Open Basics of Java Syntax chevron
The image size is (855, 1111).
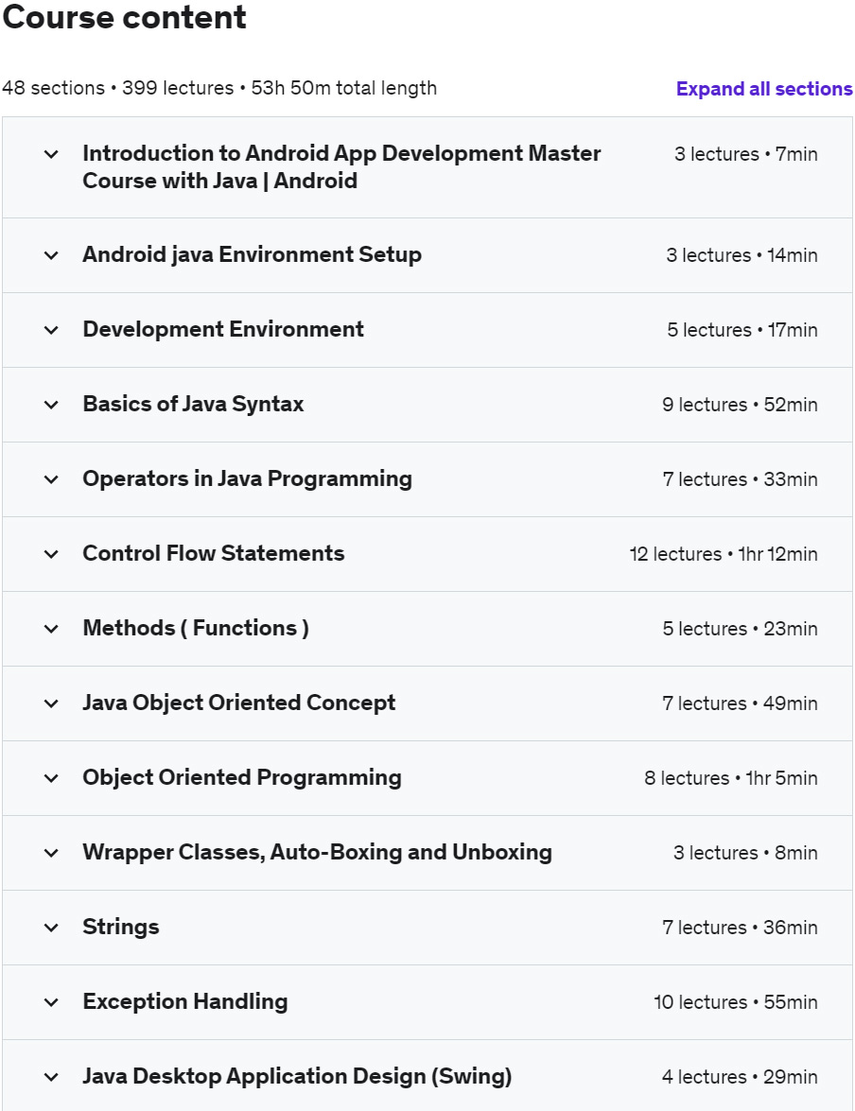51,405
